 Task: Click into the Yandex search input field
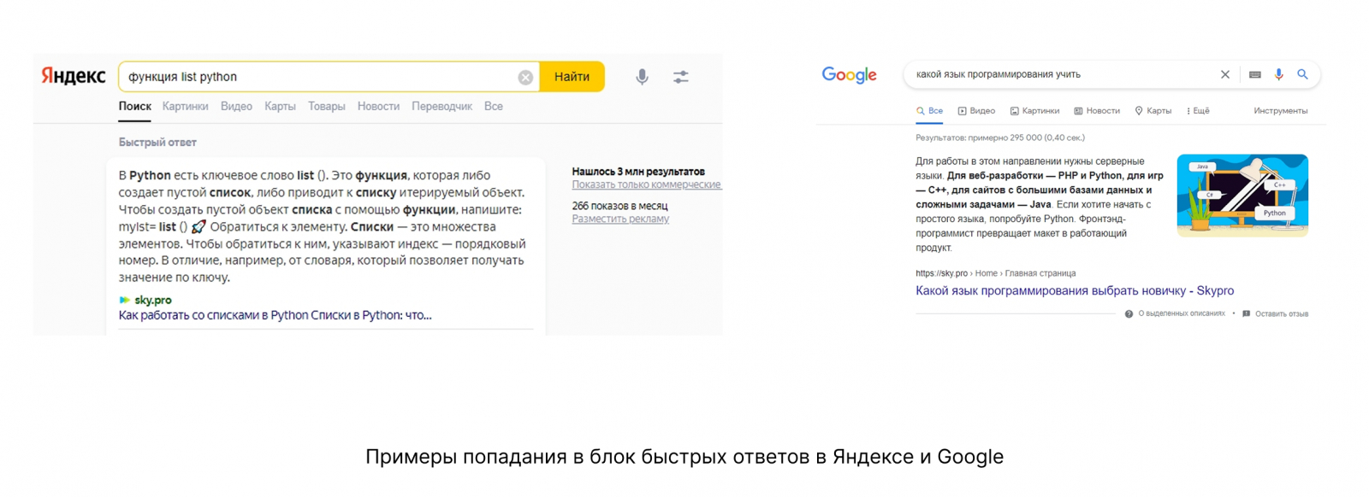tap(317, 77)
